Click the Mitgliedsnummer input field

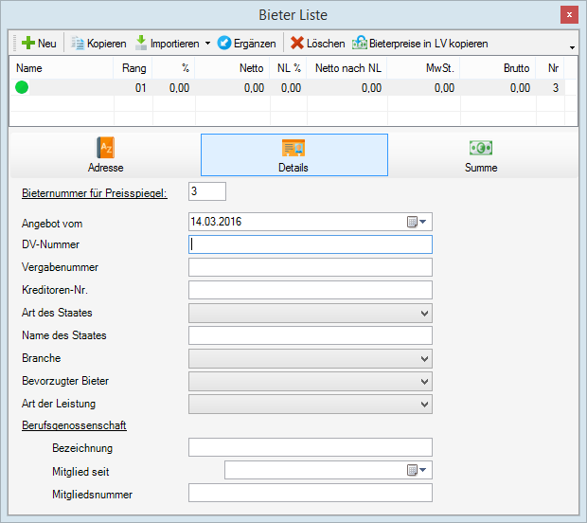311,493
